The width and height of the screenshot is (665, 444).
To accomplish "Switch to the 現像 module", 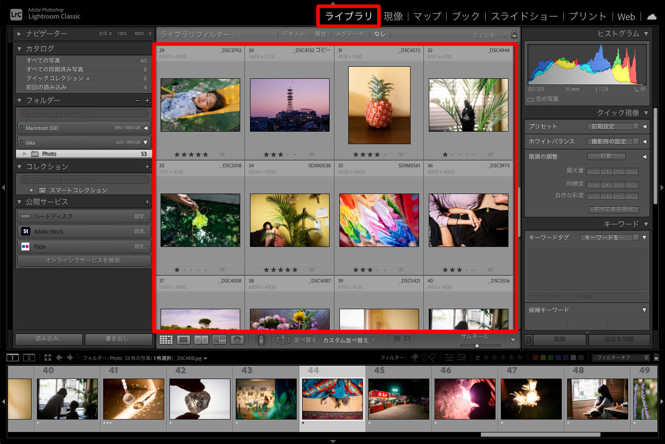I will [393, 16].
